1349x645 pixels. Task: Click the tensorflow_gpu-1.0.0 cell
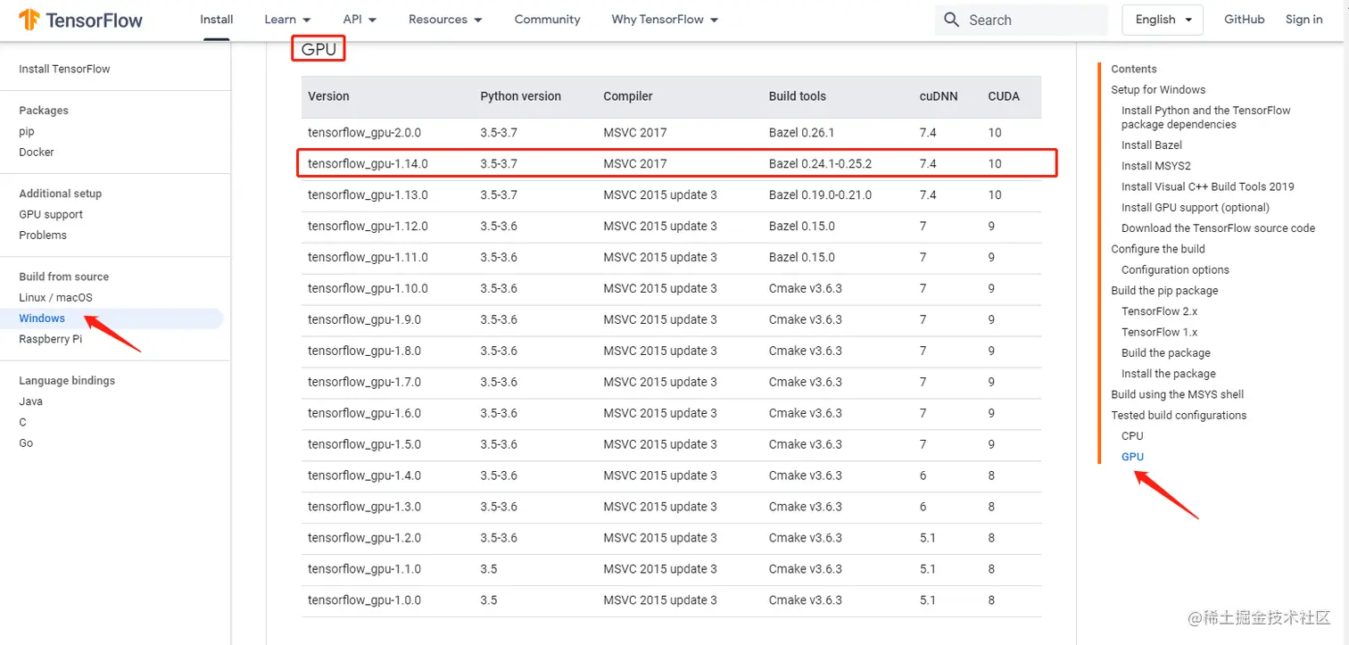(364, 600)
